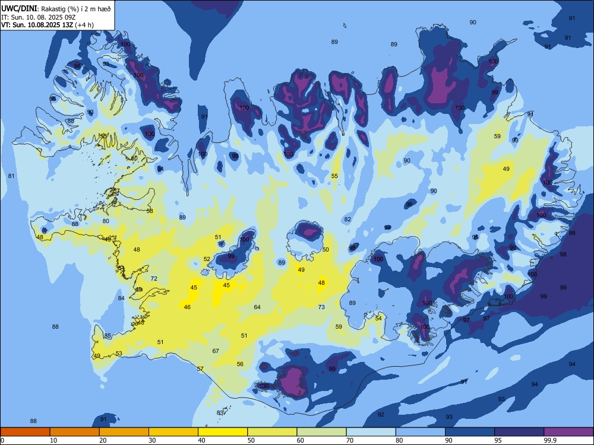Click the "67" humidity value on the map
The image size is (594, 445).
[216, 351]
